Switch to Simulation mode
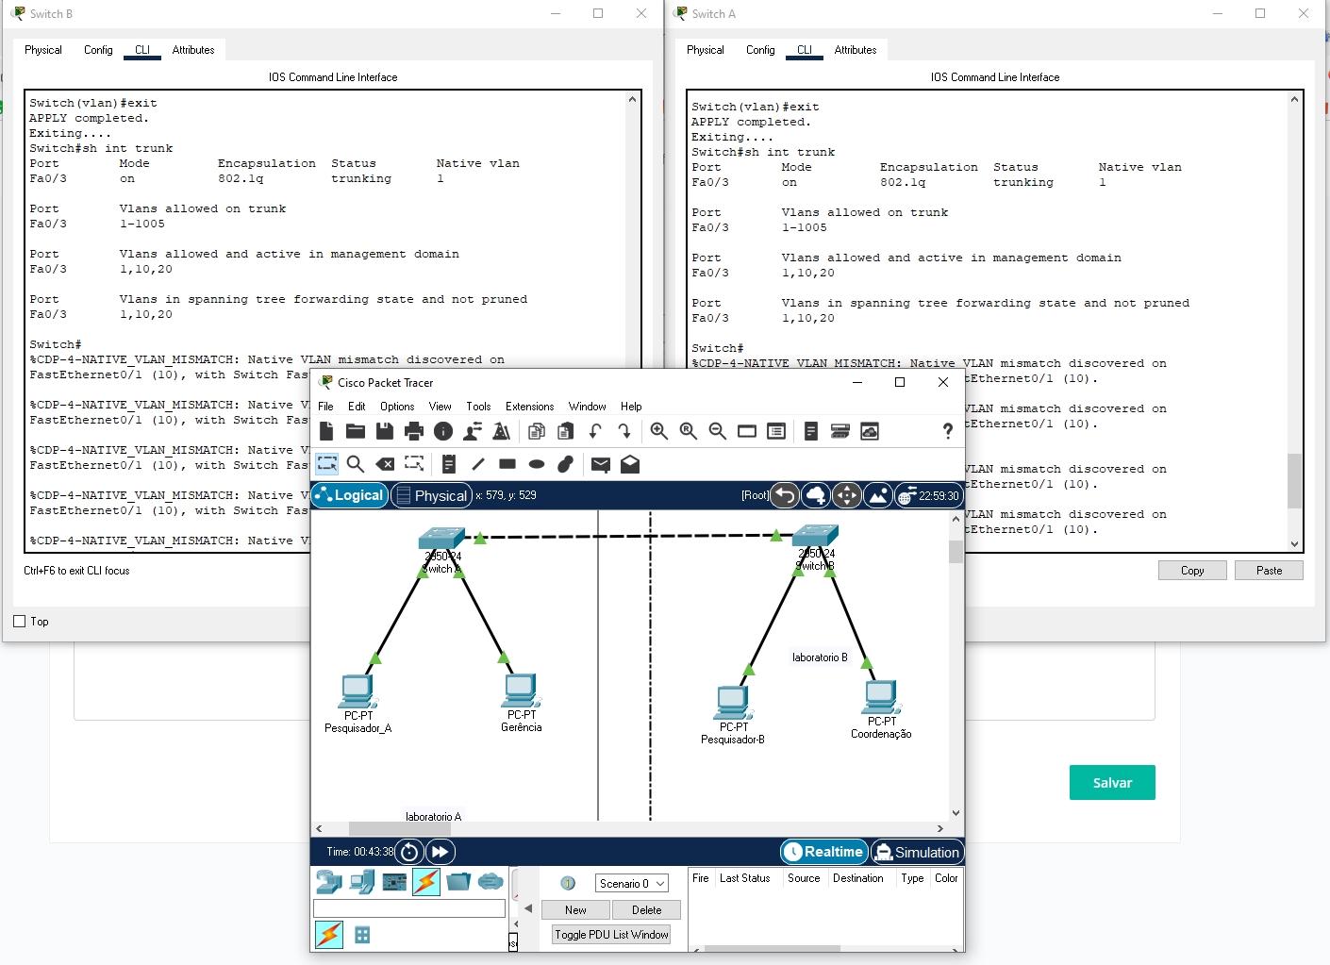Image resolution: width=1330 pixels, height=965 pixels. (x=917, y=852)
